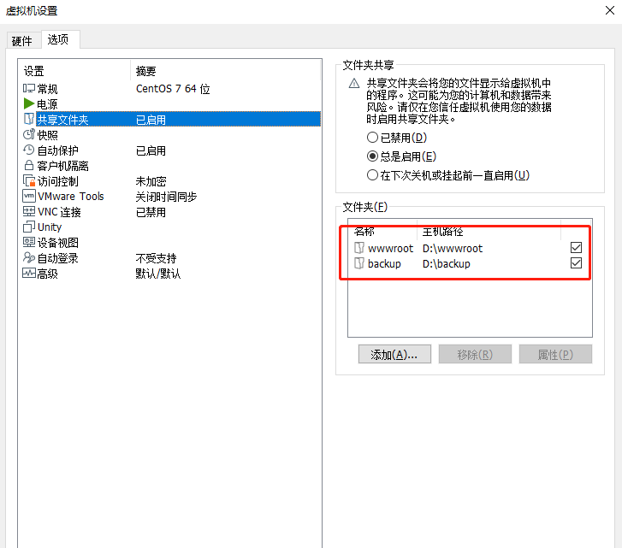The image size is (622, 548).
Task: Click the Unity overlapping-windows icon
Action: tap(29, 227)
